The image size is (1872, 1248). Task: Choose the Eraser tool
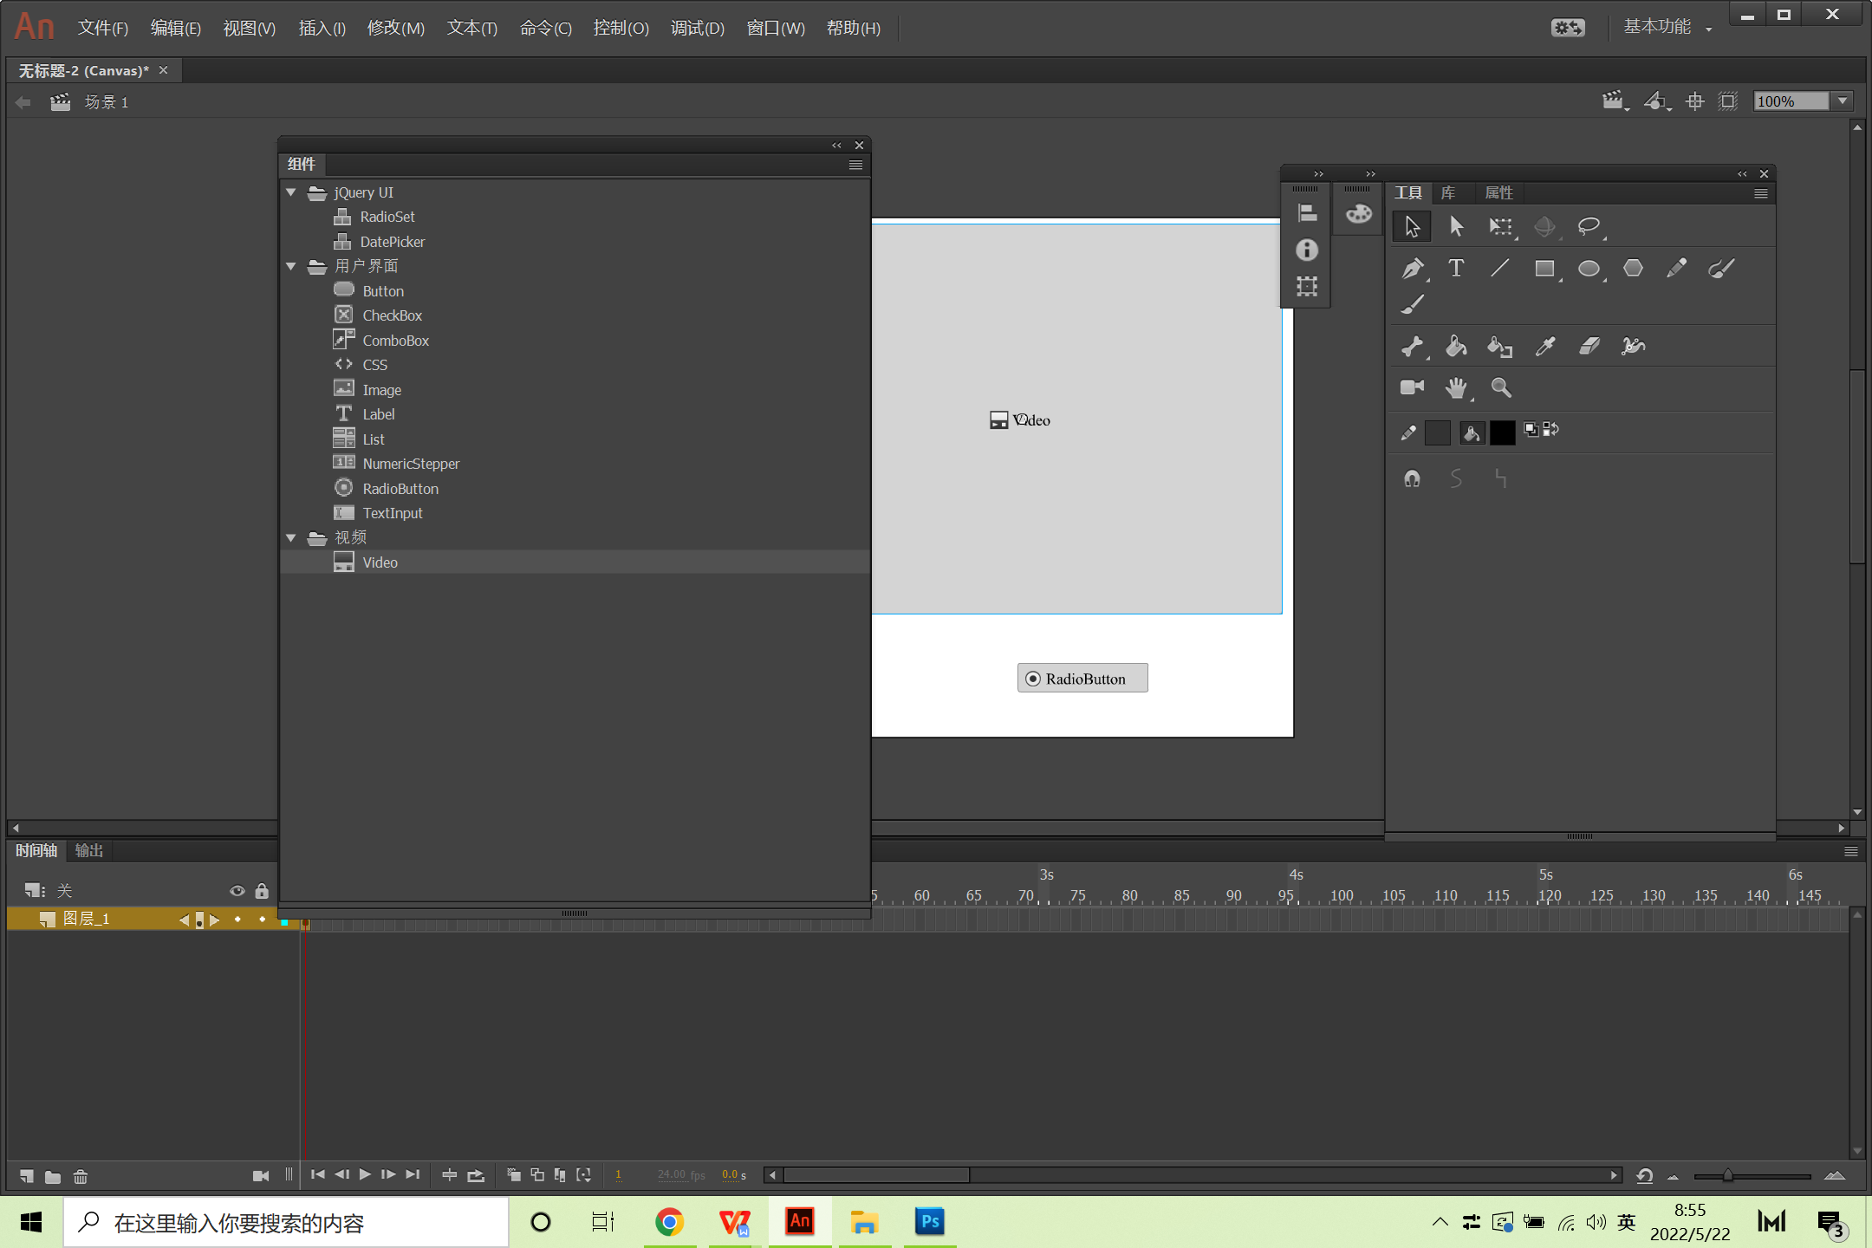(1589, 347)
